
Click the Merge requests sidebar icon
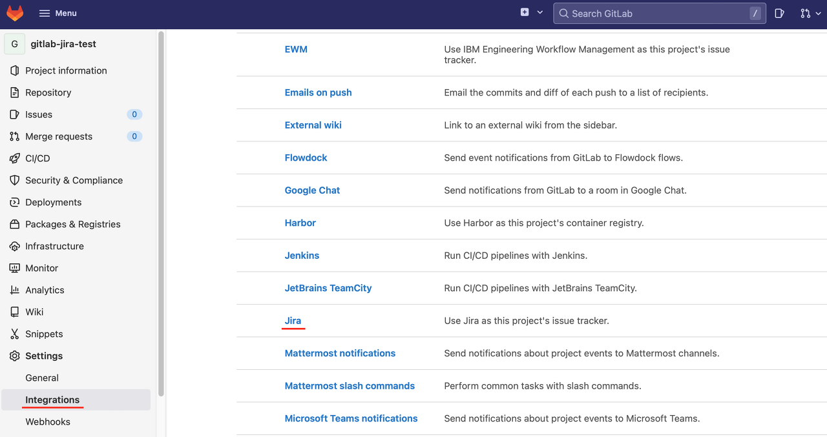[15, 136]
